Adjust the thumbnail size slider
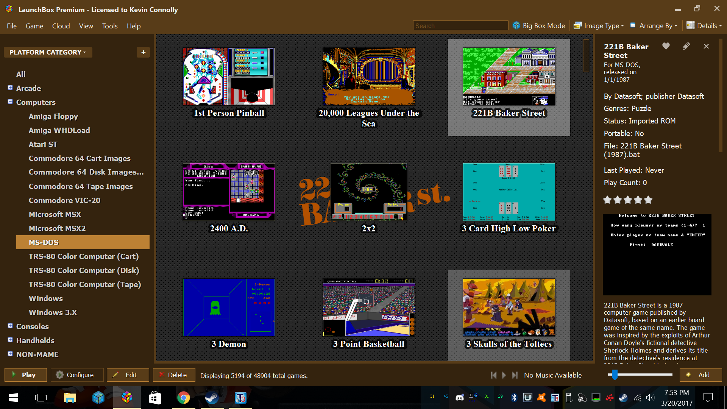The height and width of the screenshot is (409, 727). 615,375
